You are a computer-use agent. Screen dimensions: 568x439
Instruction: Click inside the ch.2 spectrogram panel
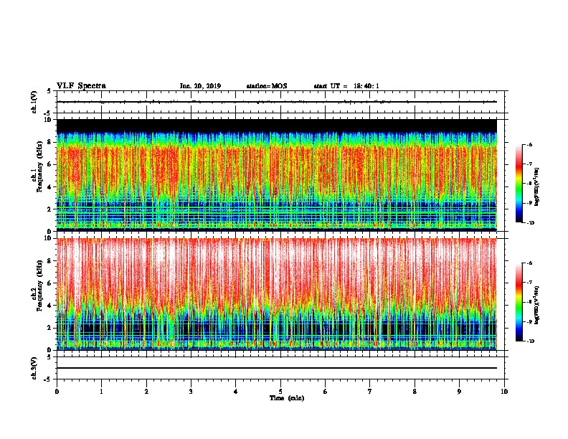(x=277, y=294)
